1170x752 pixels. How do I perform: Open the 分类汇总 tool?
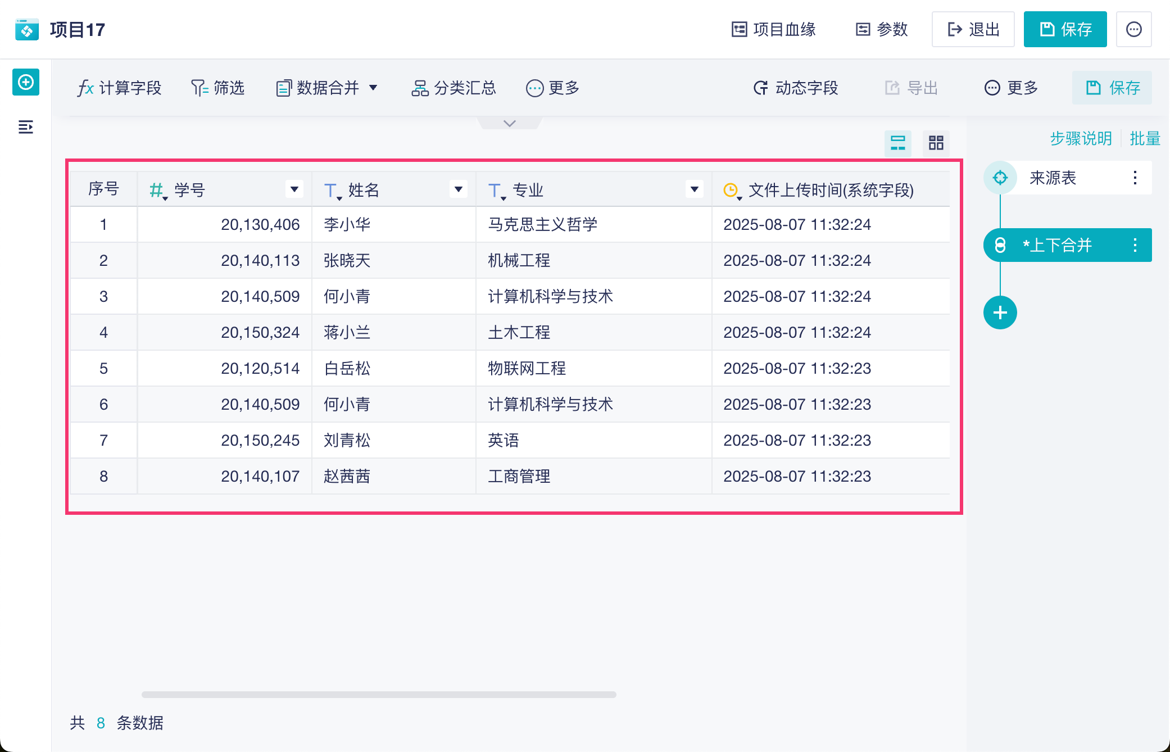tap(454, 88)
